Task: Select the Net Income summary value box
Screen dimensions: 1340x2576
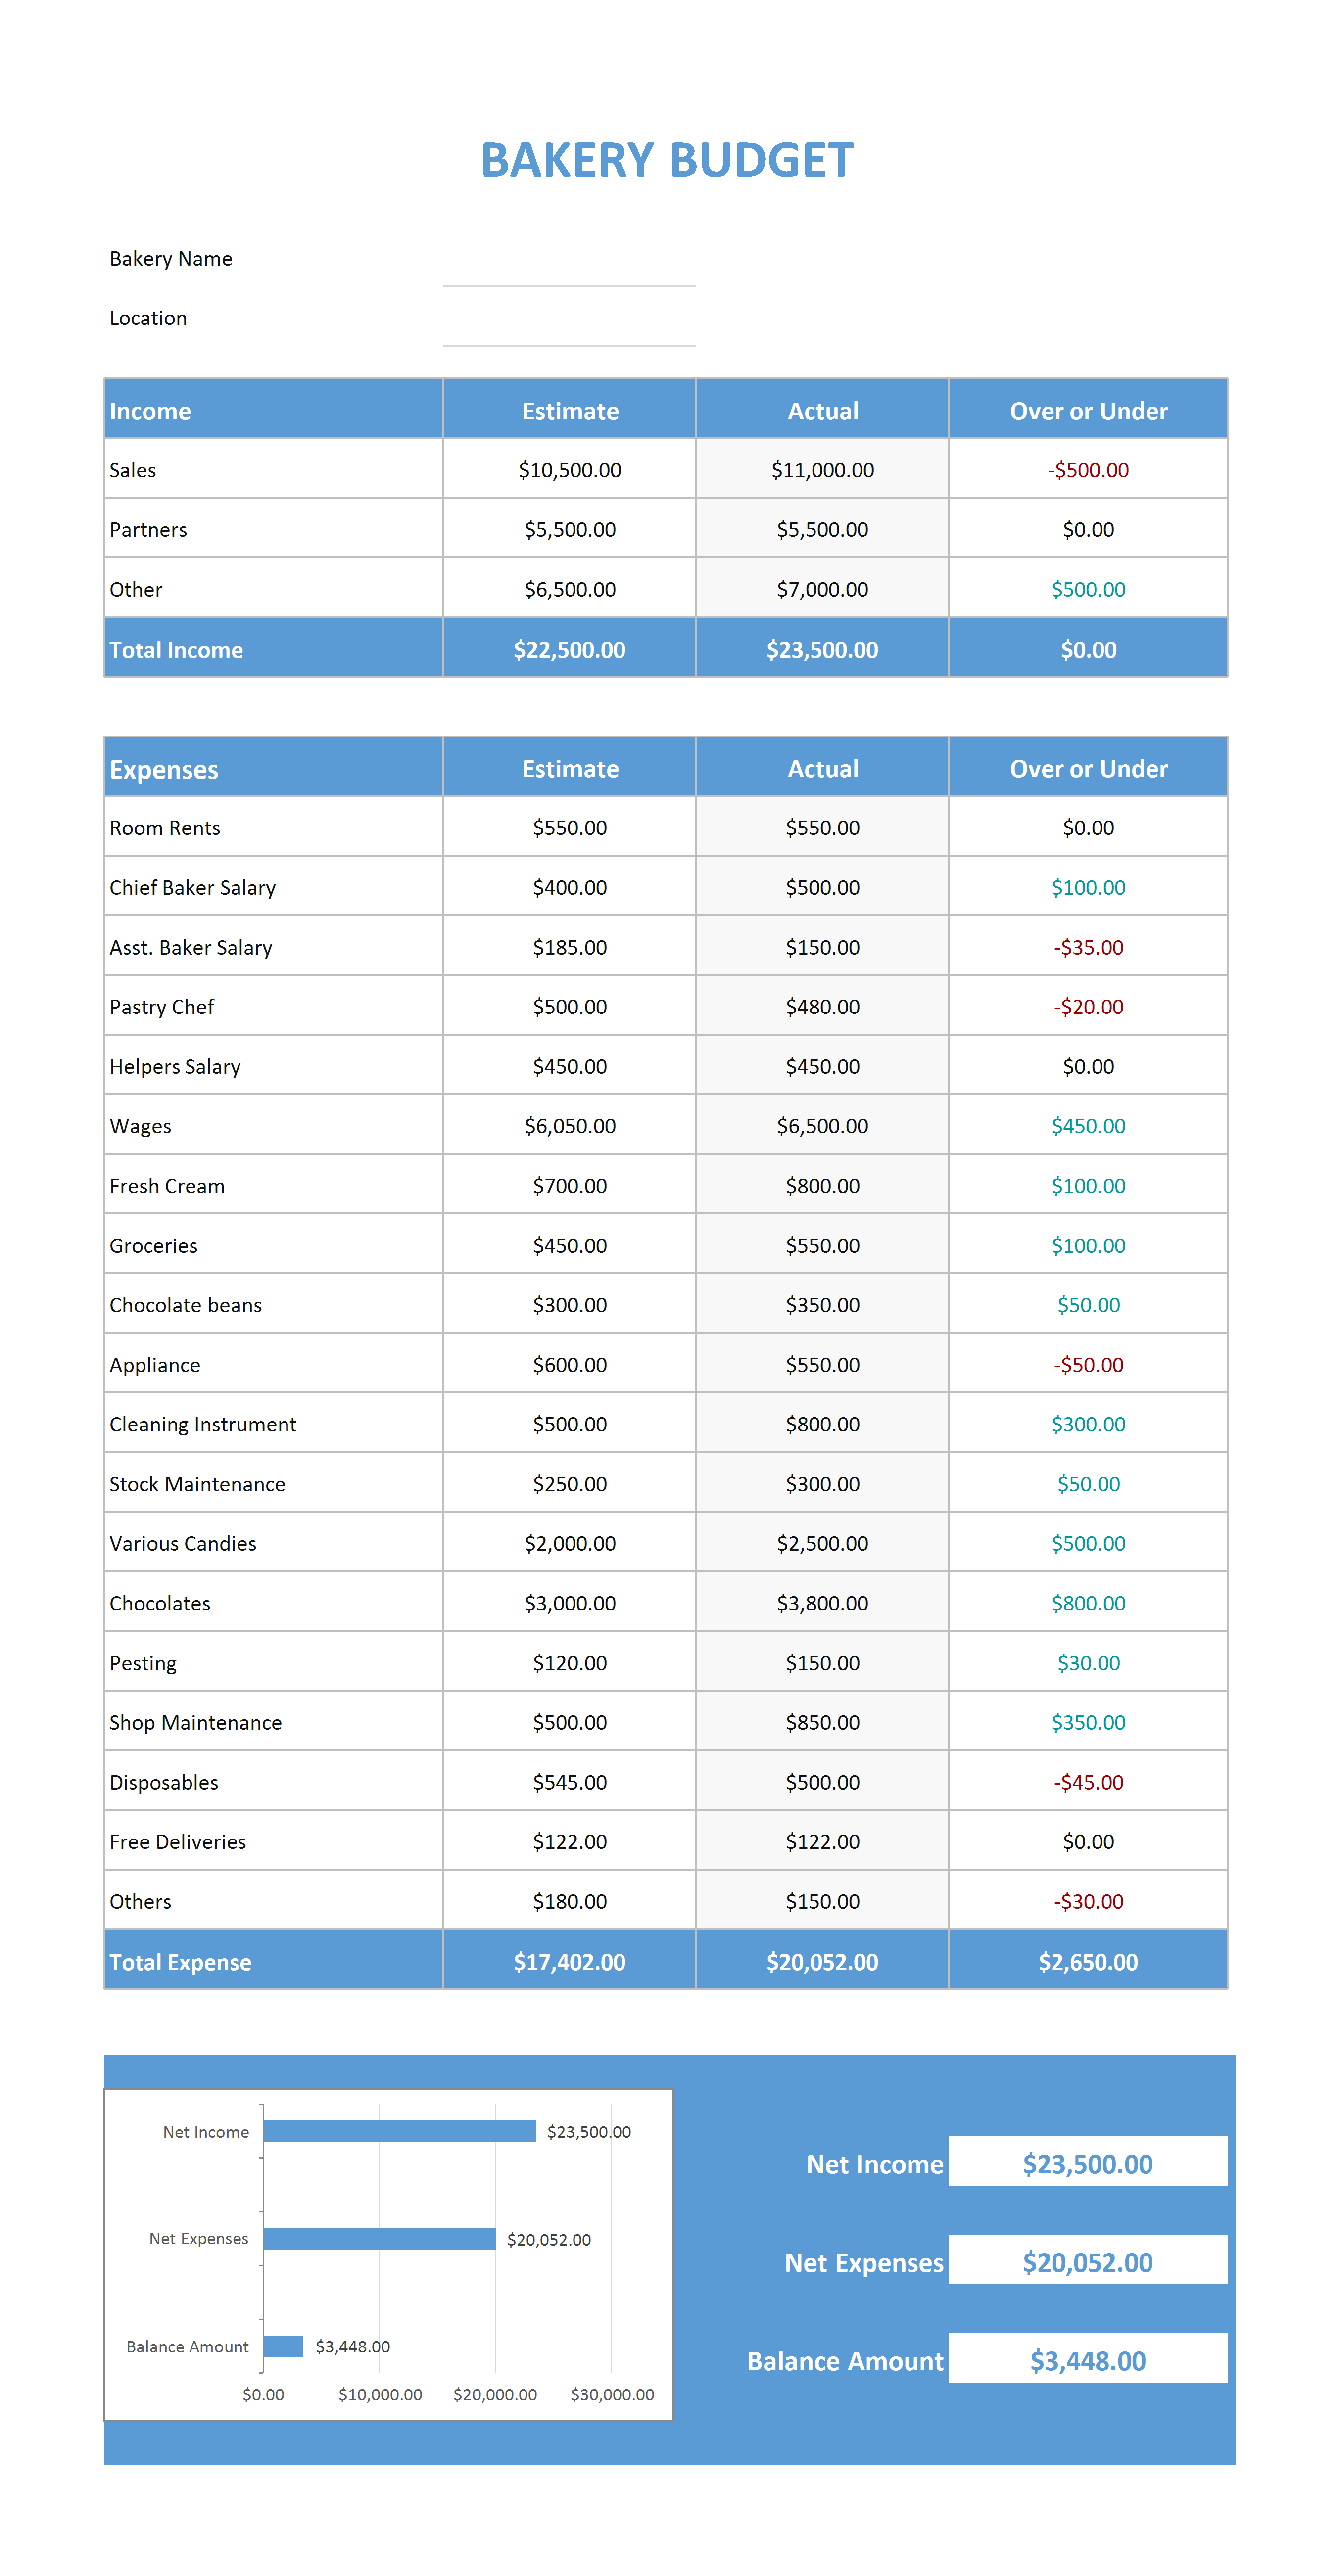Action: tap(1088, 2163)
